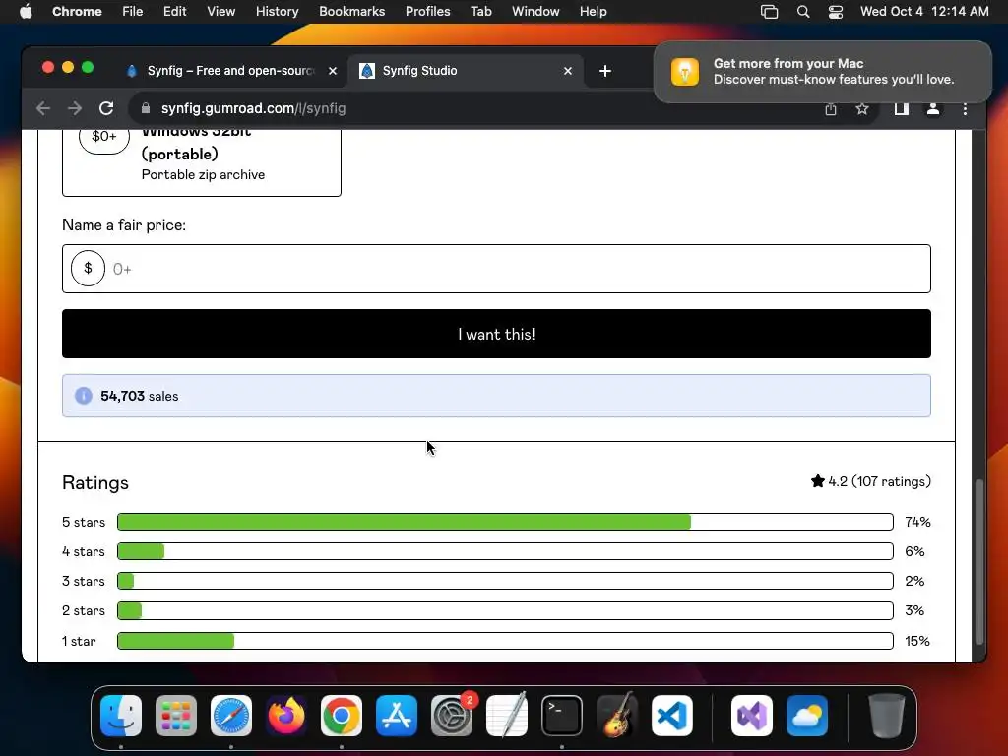Open the Tab menu
The width and height of the screenshot is (1008, 756).
[x=480, y=11]
